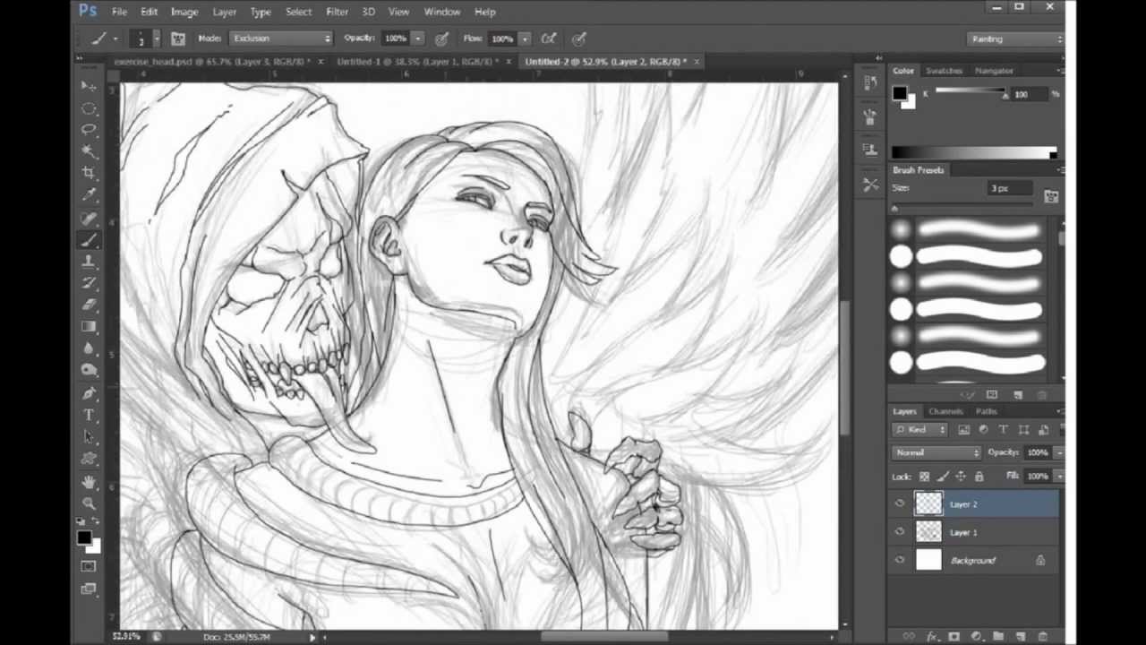Enable Lock transparent pixels
Screen dimensions: 1146x645
(x=924, y=476)
